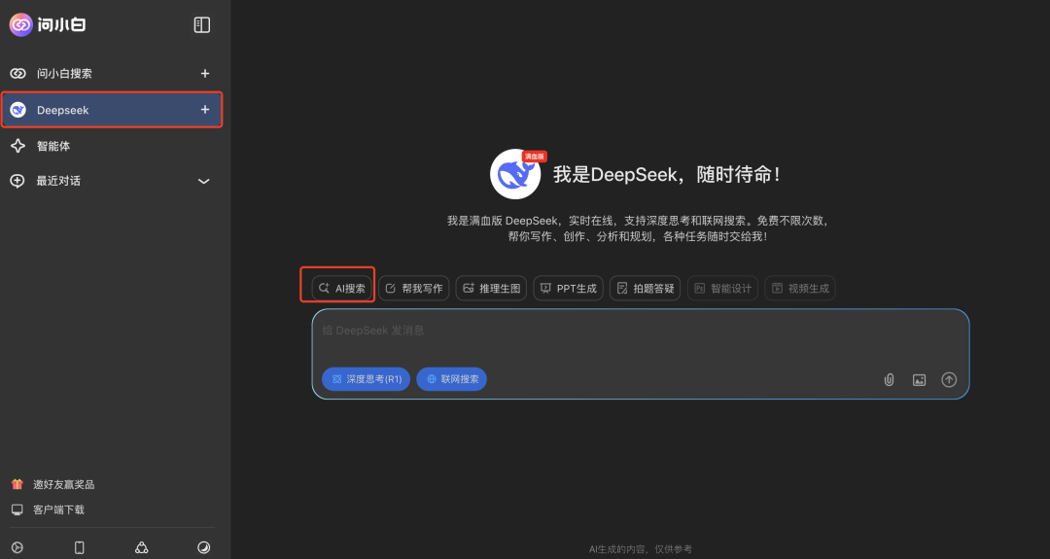This screenshot has height=559, width=1050.
Task: Toggle 联网搜索 mode
Action: (451, 379)
